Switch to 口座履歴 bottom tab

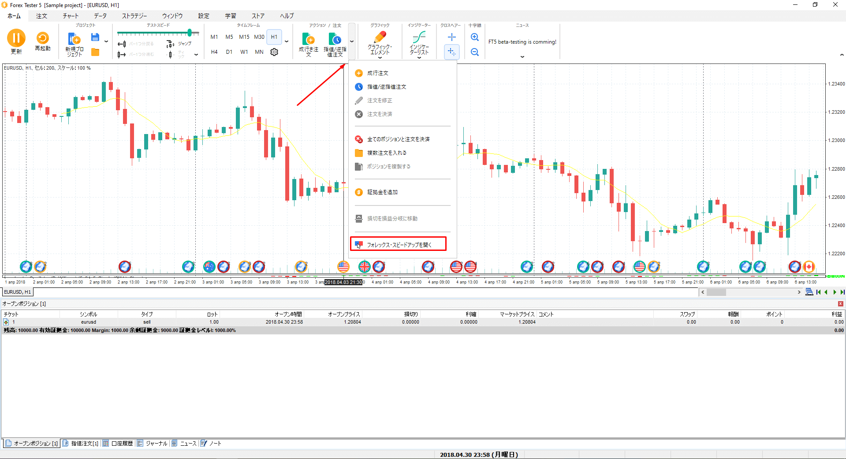(x=118, y=444)
